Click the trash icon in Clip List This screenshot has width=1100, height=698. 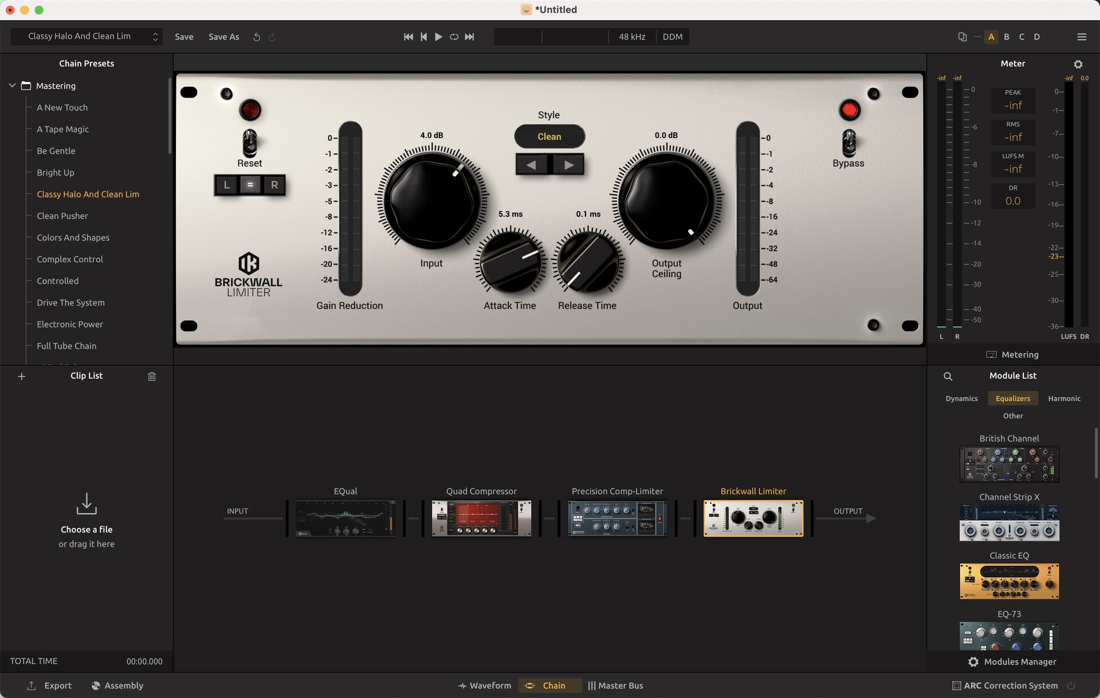(152, 376)
